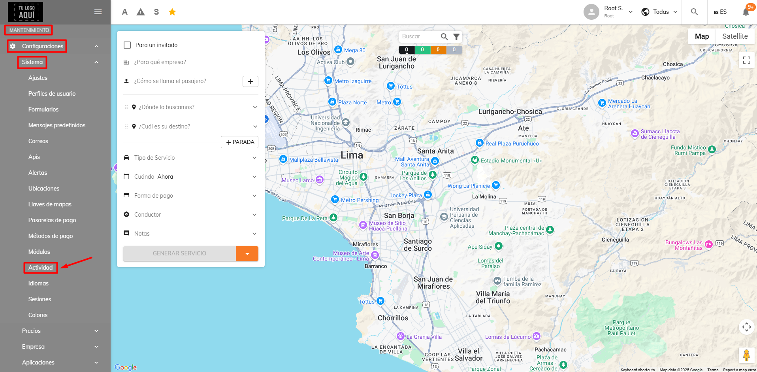
Task: Open Actividad menu item
Action: coord(40,268)
